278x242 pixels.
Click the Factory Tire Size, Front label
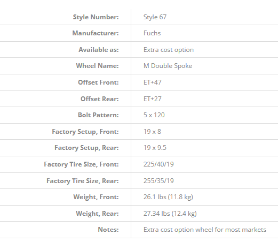pyautogui.click(x=81, y=164)
